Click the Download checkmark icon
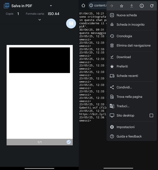This screenshot has height=170, width=158. coord(112,57)
